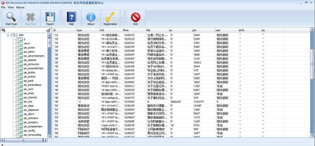The width and height of the screenshot is (315, 146).
Task: Select the pe_chaiji table
Action: tap(29, 93)
